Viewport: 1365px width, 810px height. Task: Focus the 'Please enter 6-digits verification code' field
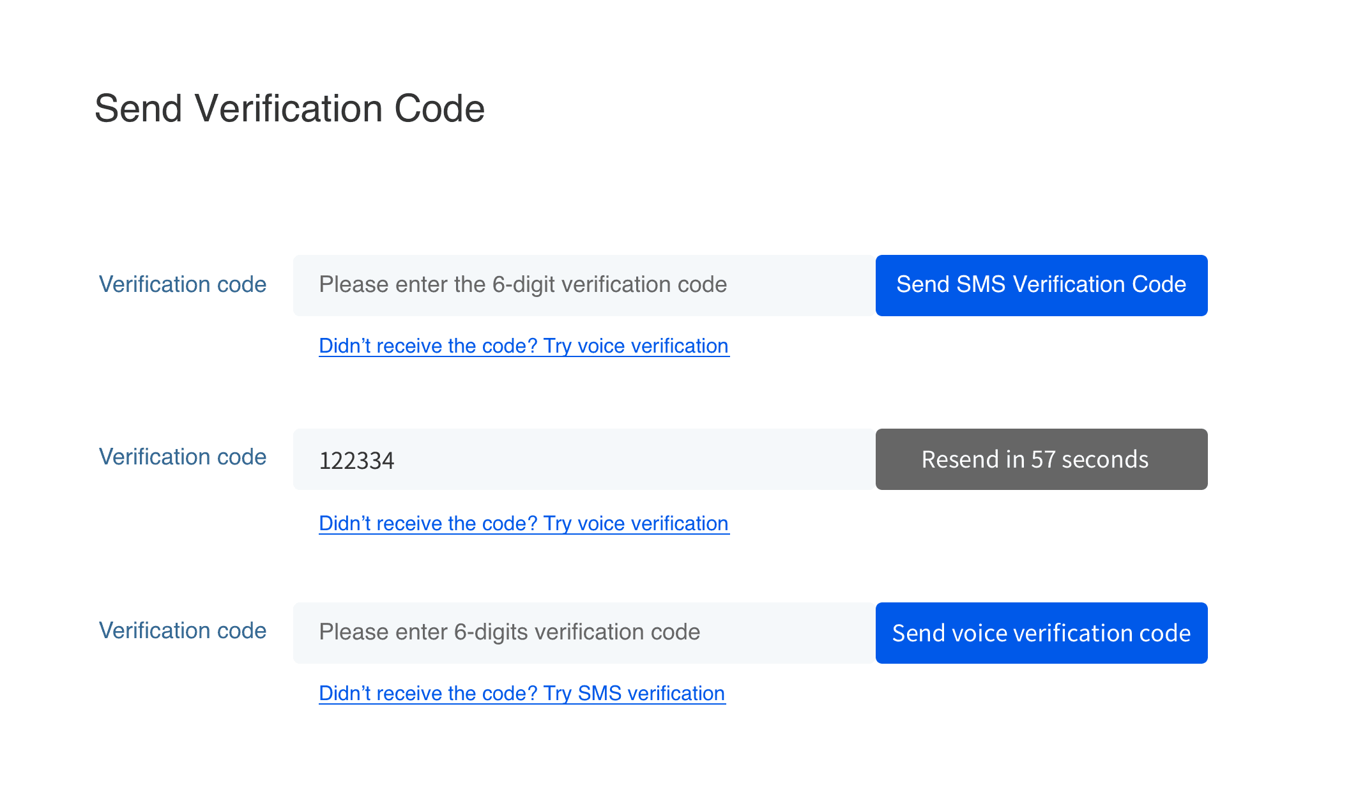click(584, 632)
